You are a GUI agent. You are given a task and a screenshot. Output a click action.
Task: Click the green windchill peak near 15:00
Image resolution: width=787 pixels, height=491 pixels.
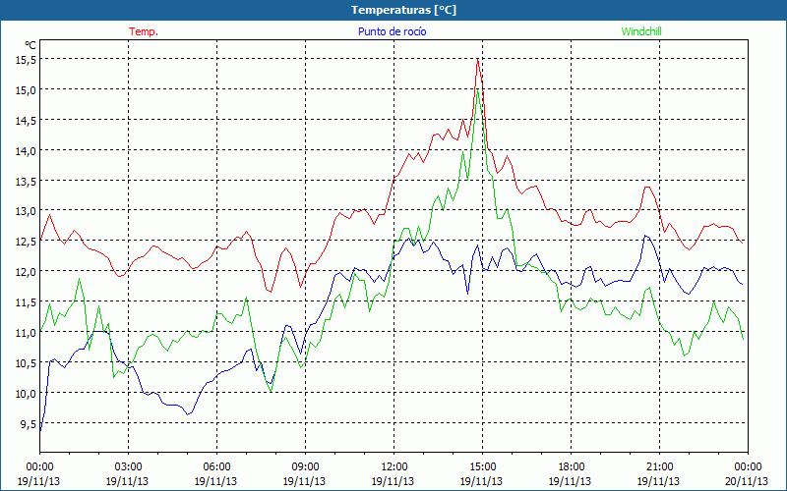[477, 90]
